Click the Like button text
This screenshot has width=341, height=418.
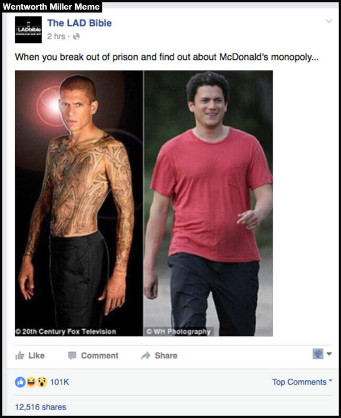click(36, 355)
